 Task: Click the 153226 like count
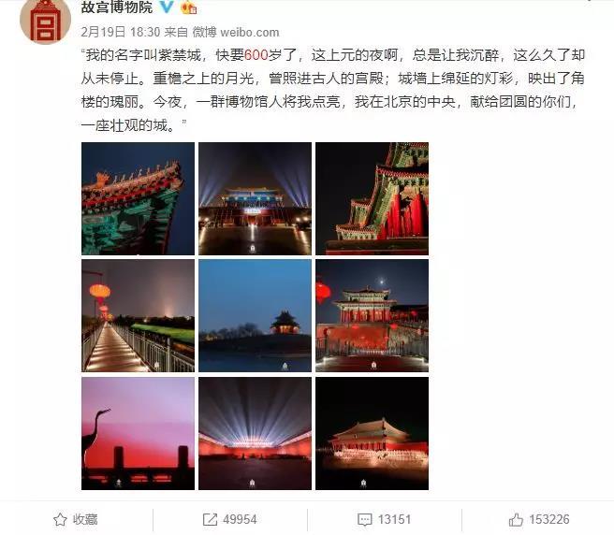(549, 520)
